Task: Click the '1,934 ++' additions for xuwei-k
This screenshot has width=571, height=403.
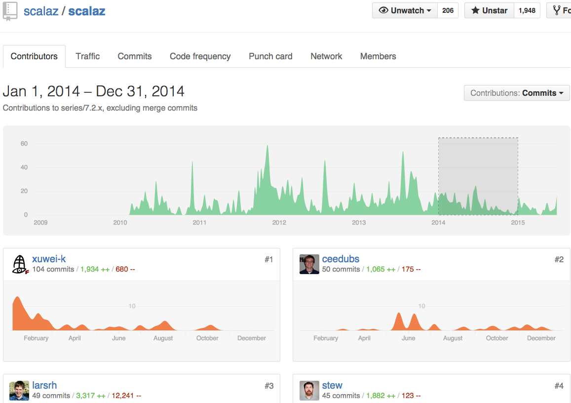Action: tap(95, 269)
